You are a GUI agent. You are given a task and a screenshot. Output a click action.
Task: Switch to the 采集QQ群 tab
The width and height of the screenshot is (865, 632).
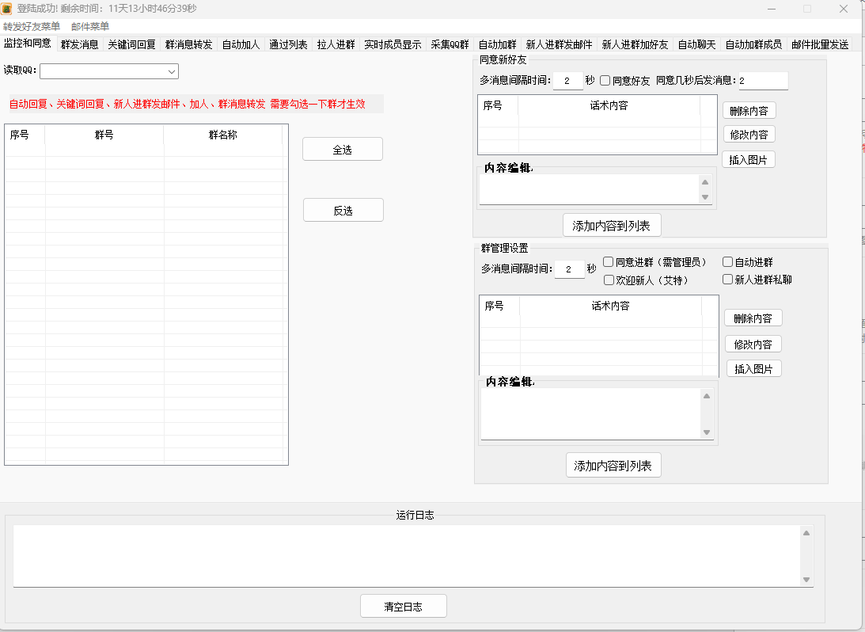coord(452,44)
